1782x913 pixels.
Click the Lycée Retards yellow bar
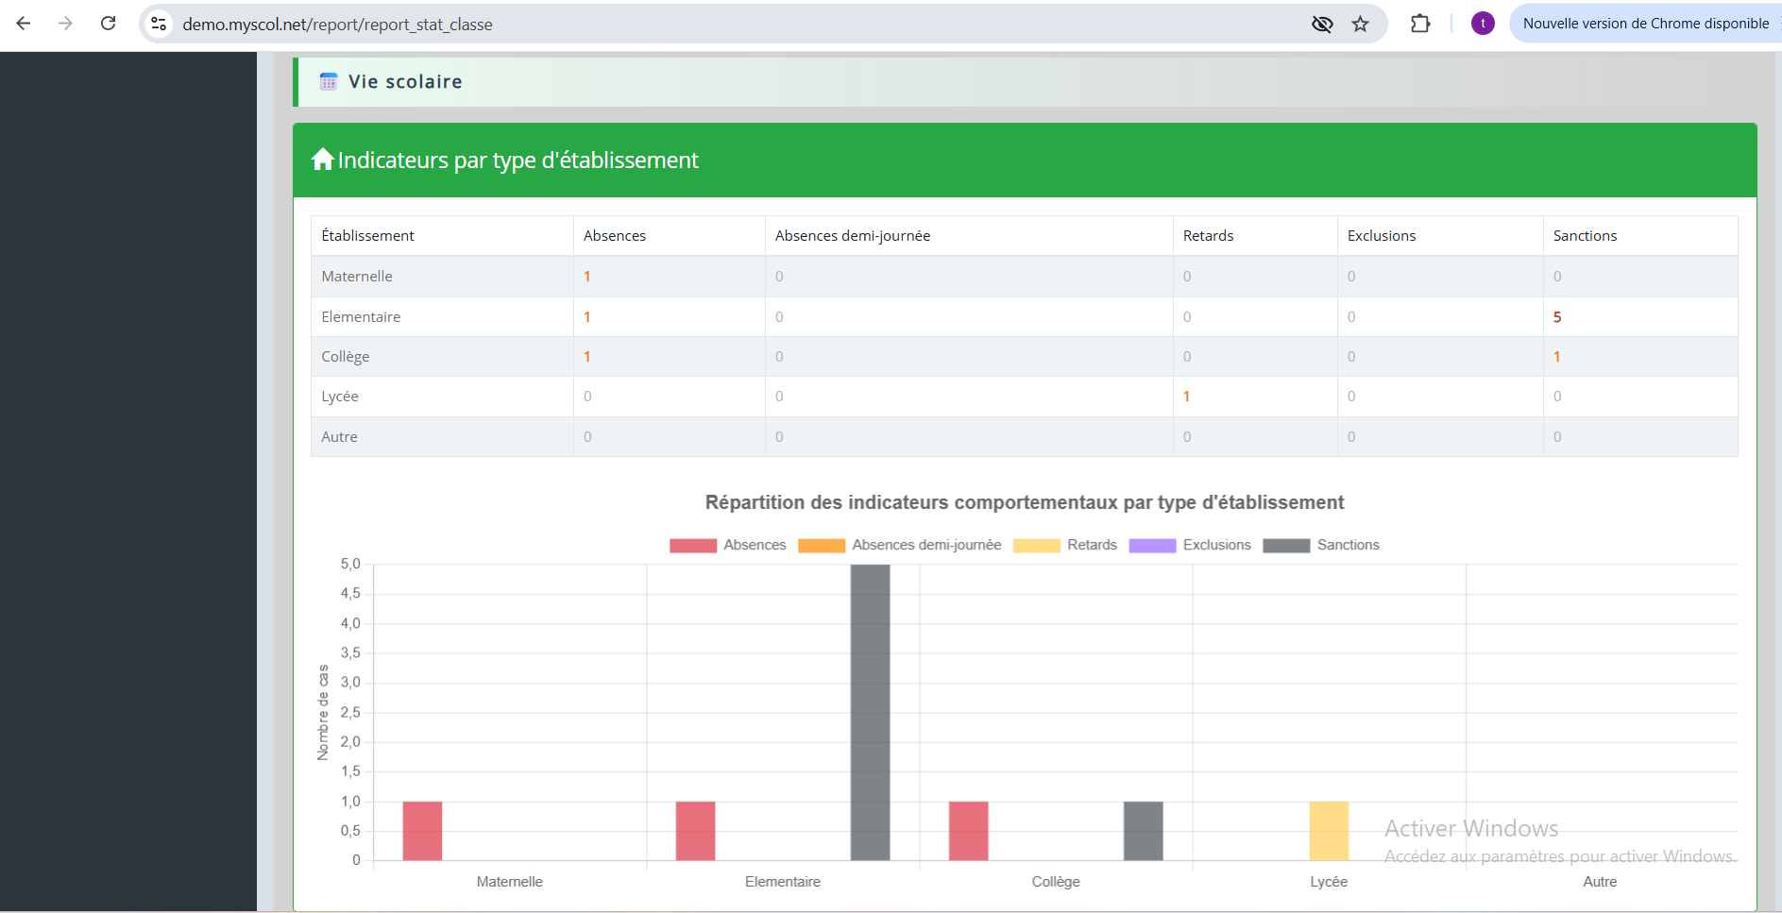(1329, 831)
